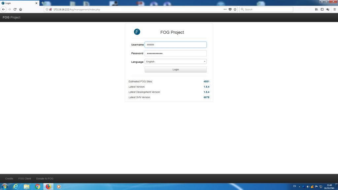Launch Chrome from the taskbar
338x190 pixels.
point(38,187)
